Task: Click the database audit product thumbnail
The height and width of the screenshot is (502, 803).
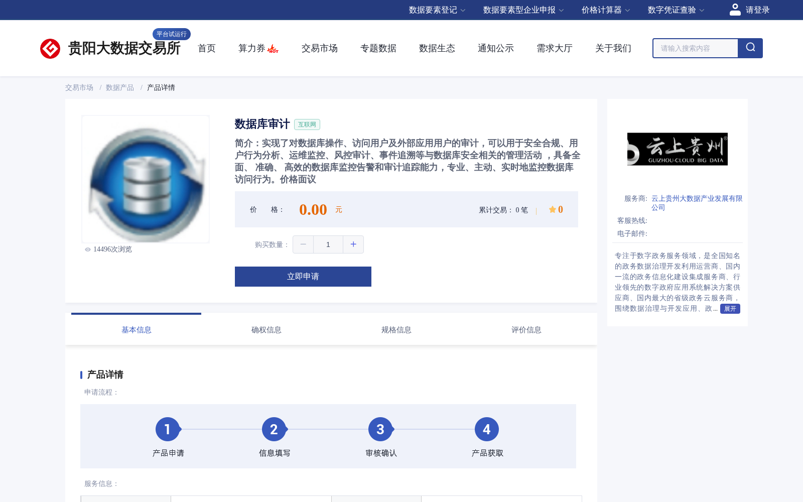Action: pyautogui.click(x=146, y=179)
